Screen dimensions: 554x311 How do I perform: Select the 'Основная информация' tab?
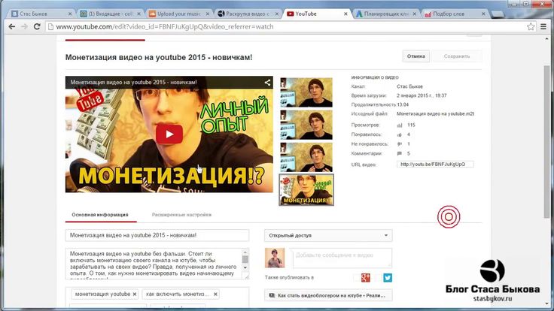click(x=99, y=214)
